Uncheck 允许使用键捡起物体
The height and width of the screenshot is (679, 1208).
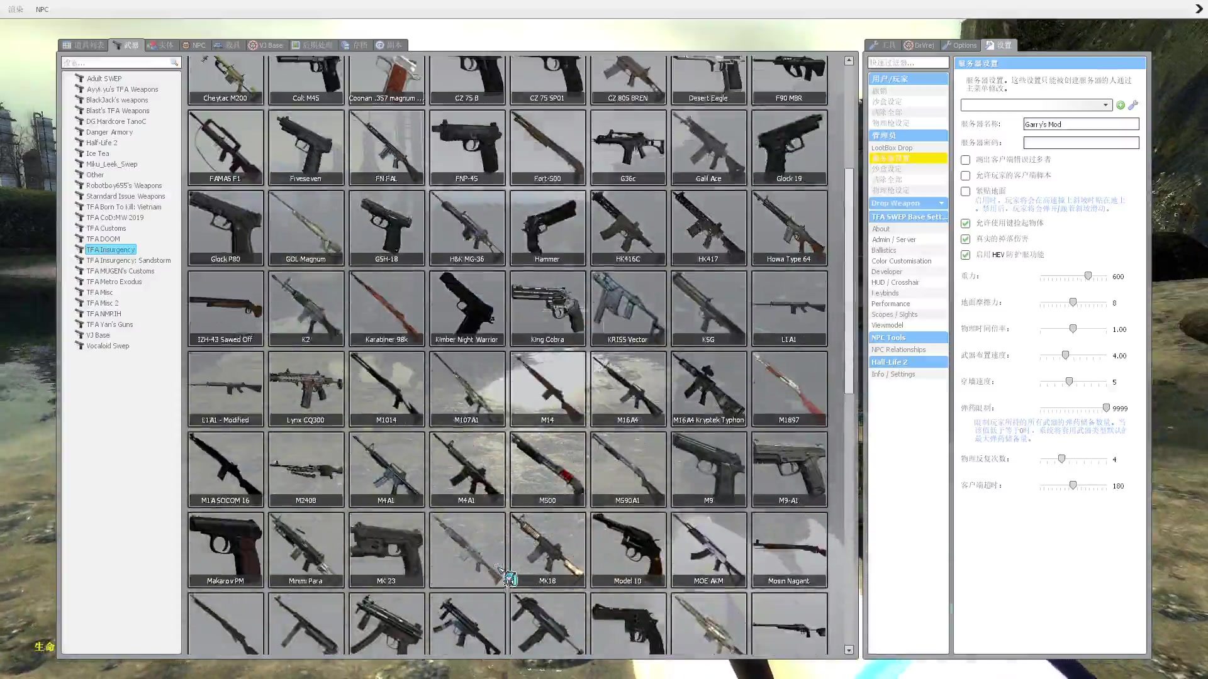[965, 223]
